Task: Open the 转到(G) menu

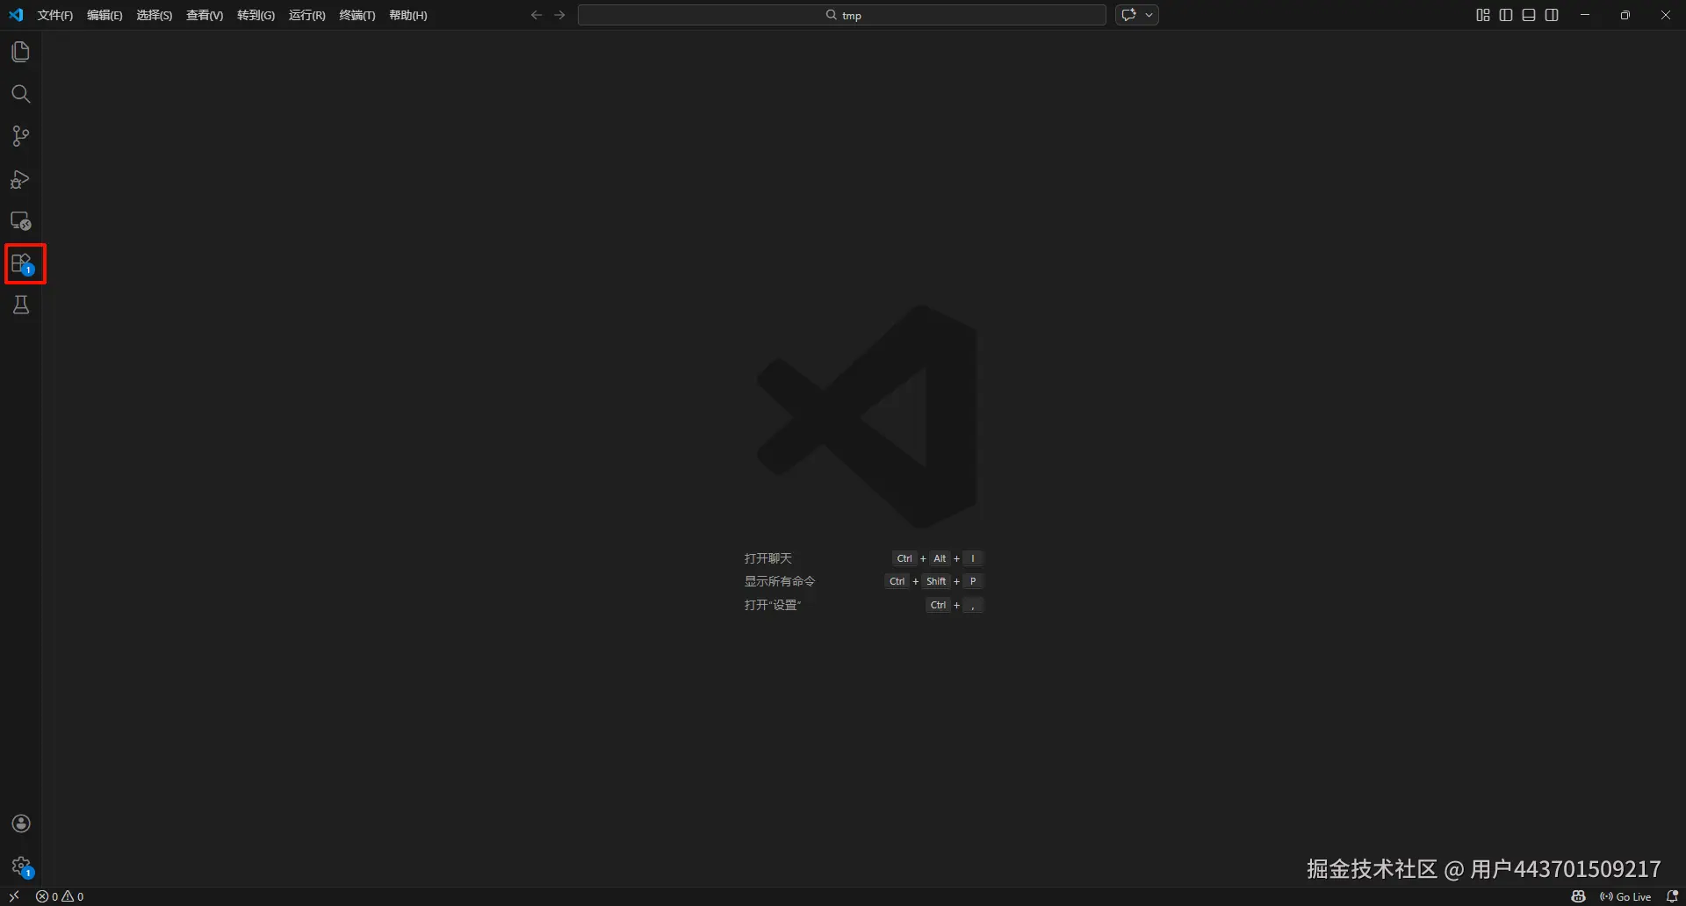Action: (256, 15)
